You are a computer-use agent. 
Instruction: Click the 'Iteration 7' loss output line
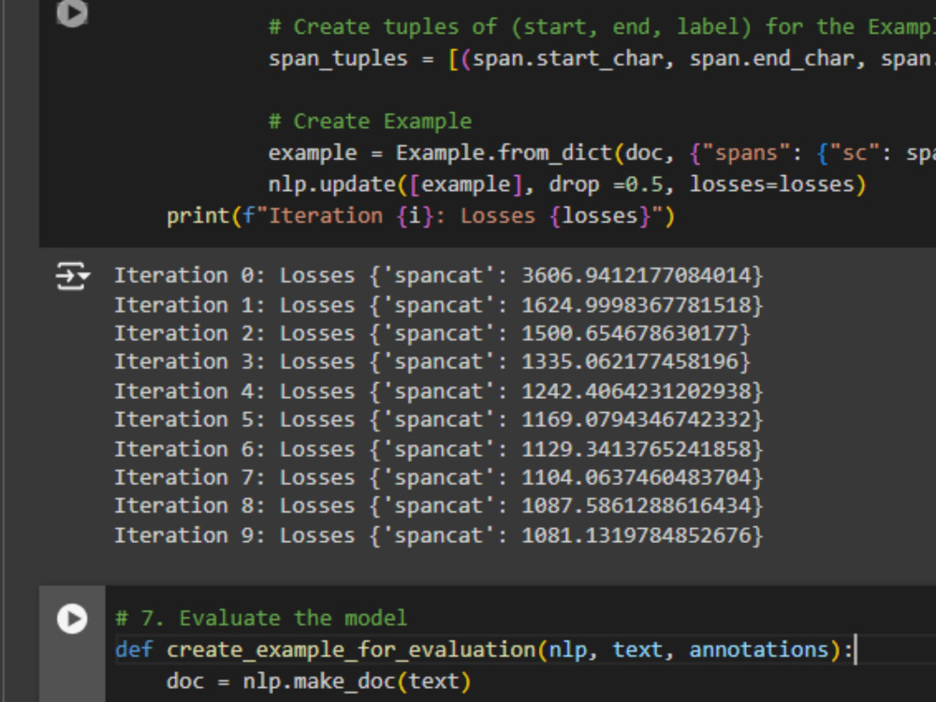tap(439, 477)
